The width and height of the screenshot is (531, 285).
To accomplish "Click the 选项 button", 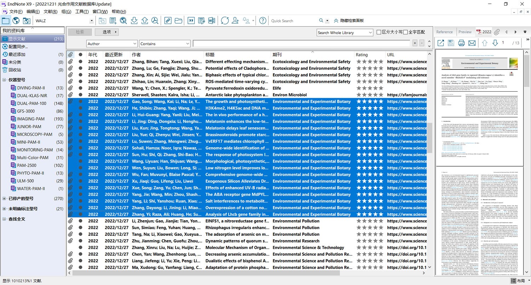I will tap(107, 32).
